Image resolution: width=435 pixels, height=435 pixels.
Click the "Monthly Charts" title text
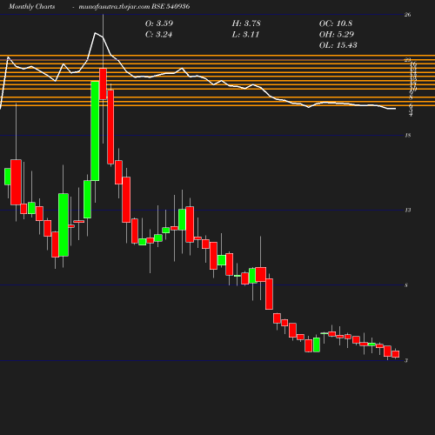(32, 7)
